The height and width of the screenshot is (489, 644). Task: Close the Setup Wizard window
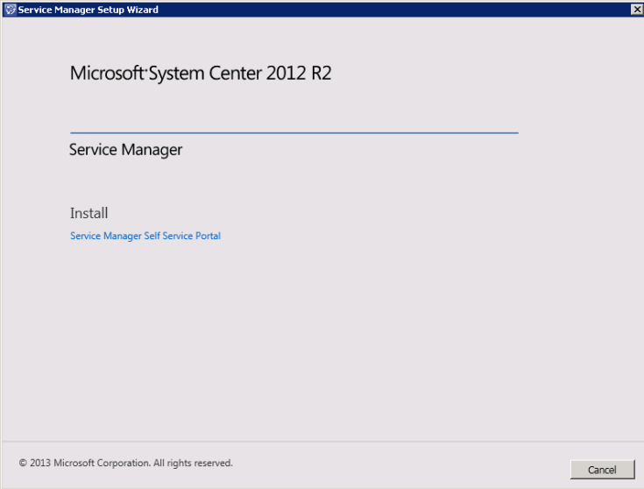pyautogui.click(x=636, y=9)
